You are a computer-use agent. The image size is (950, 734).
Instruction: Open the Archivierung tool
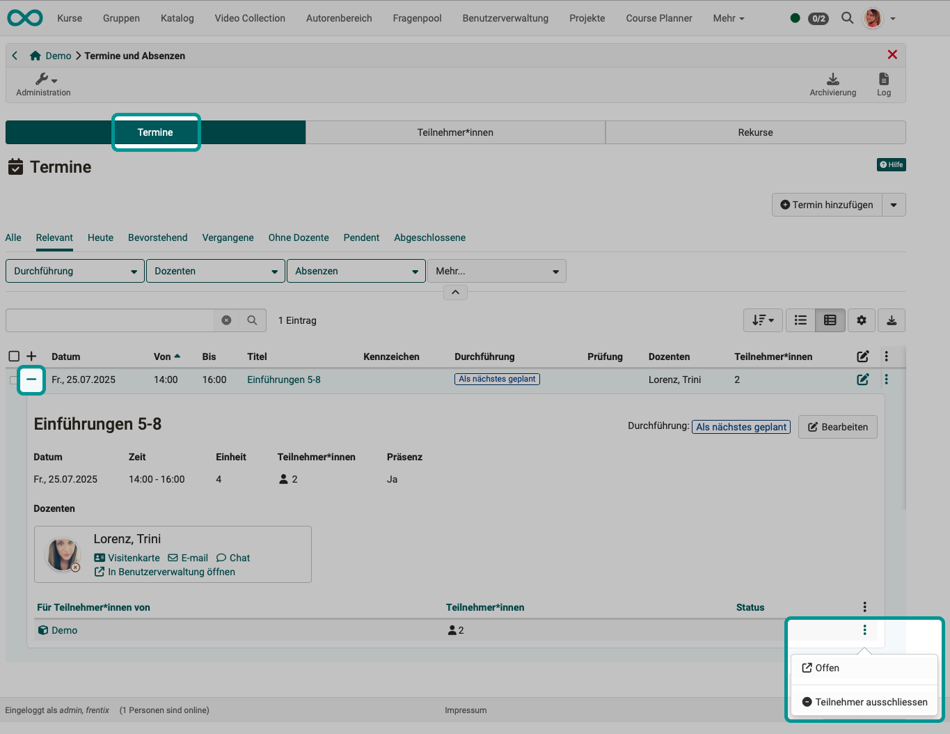(832, 83)
